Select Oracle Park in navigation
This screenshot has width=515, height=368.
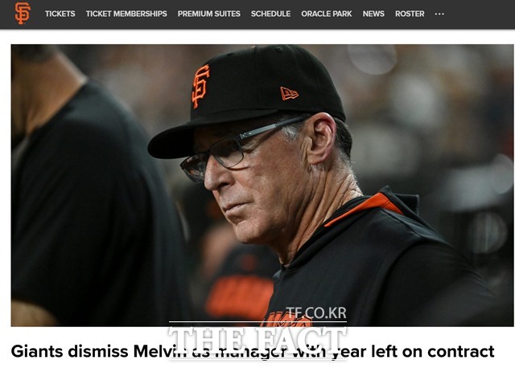pyautogui.click(x=327, y=14)
